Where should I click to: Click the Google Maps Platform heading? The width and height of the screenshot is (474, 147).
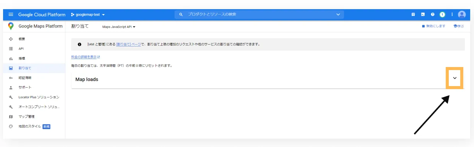pos(40,26)
